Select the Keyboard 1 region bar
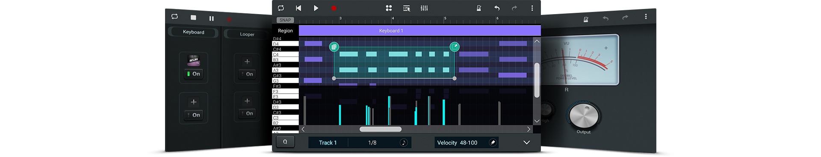The height and width of the screenshot is (157, 821). click(x=419, y=30)
